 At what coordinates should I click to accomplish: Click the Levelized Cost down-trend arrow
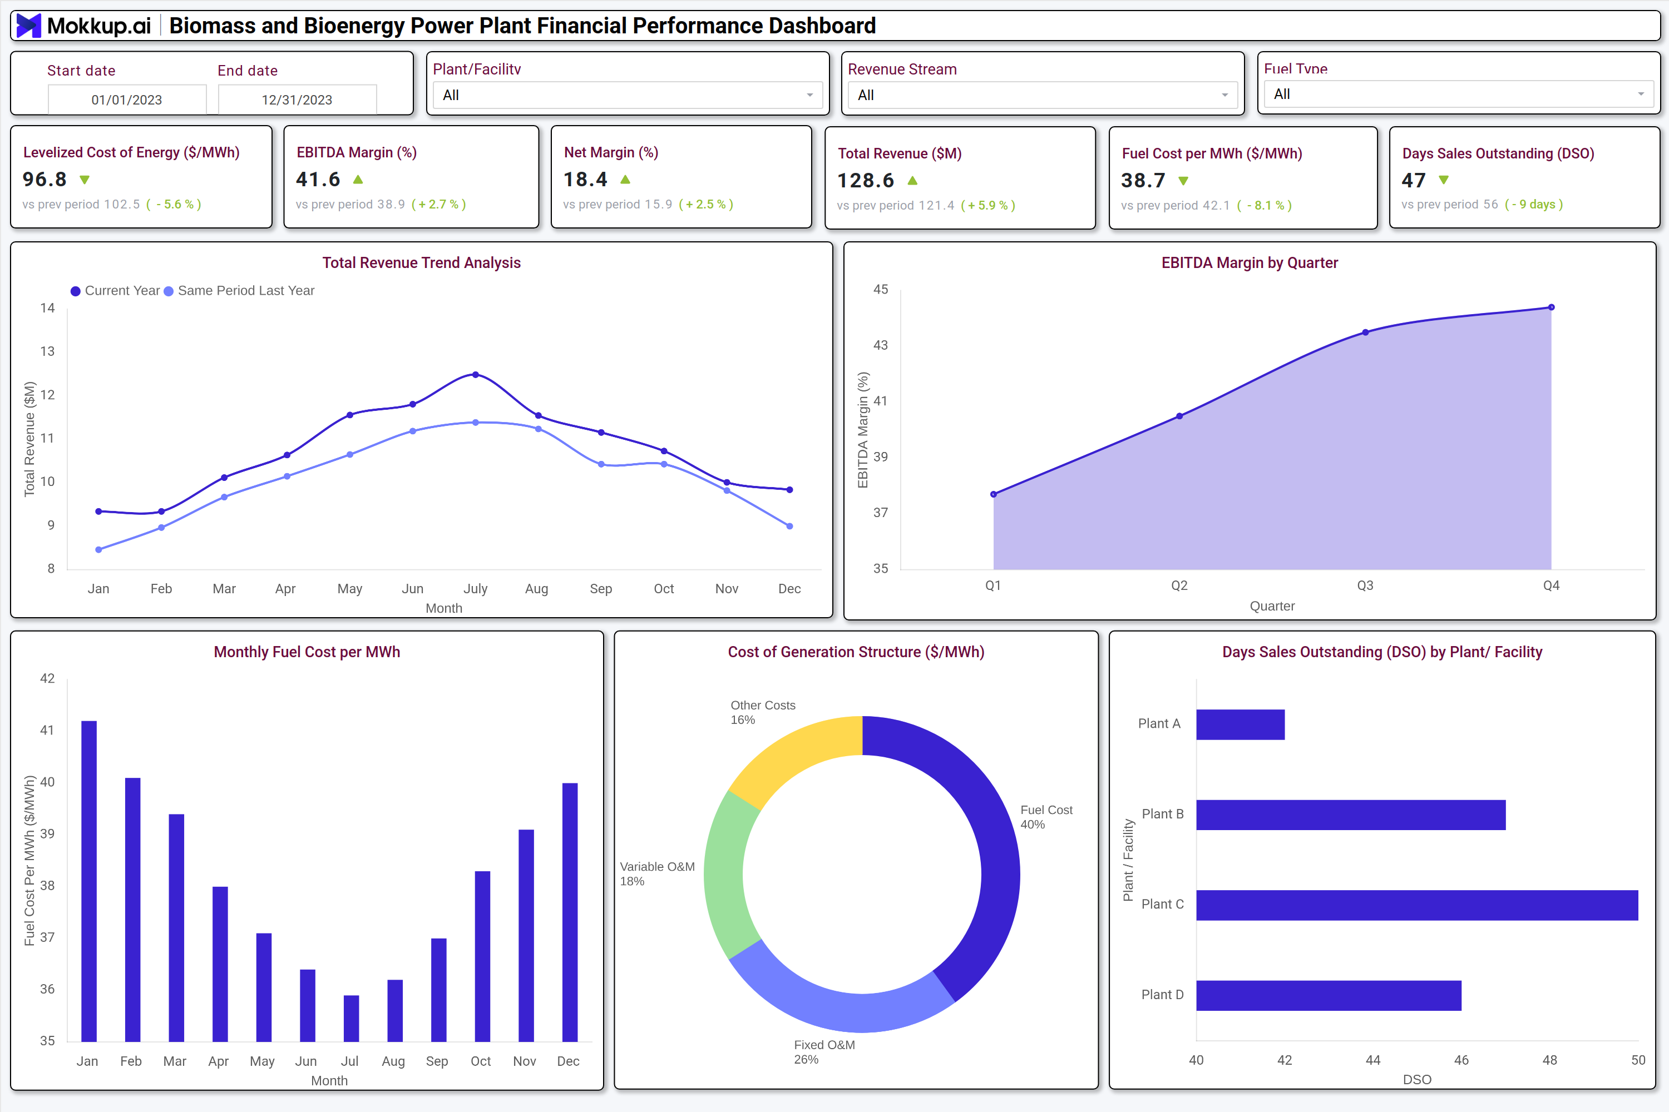pos(85,180)
